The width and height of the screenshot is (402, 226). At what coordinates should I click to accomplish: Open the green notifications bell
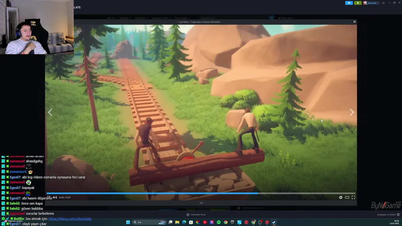(358, 3)
